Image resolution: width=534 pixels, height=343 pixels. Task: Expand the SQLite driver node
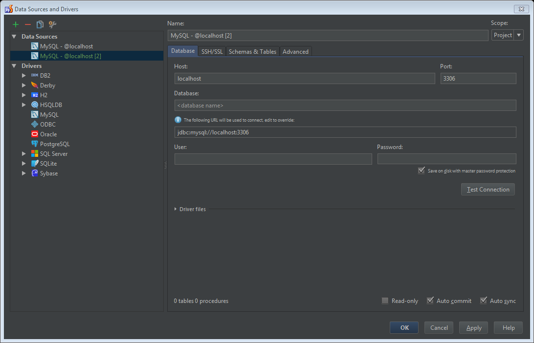[24, 164]
